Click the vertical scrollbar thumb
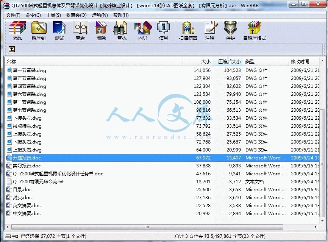Screen dimensions: 328x242 322,163
